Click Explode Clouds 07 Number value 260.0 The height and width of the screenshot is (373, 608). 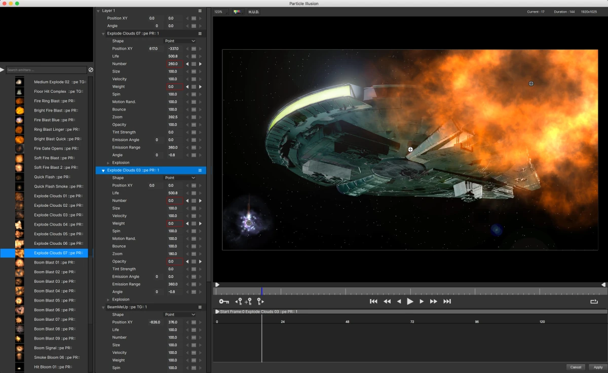pos(175,64)
